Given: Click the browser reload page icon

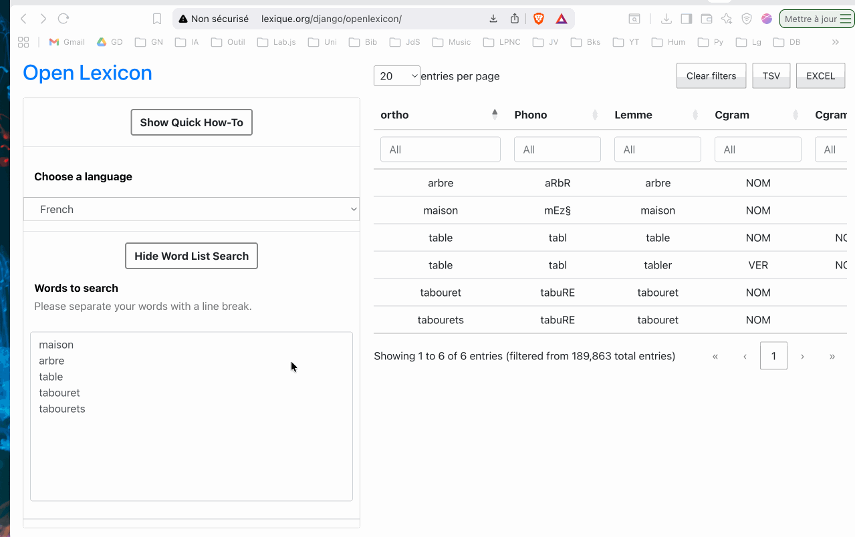Looking at the screenshot, I should click(x=64, y=19).
